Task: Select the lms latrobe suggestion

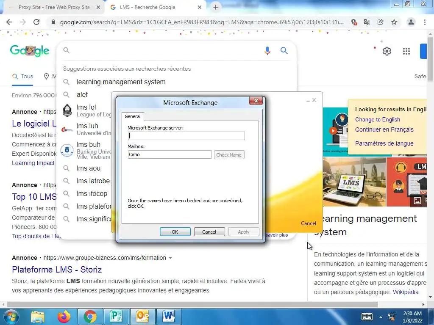Action: pos(93,181)
